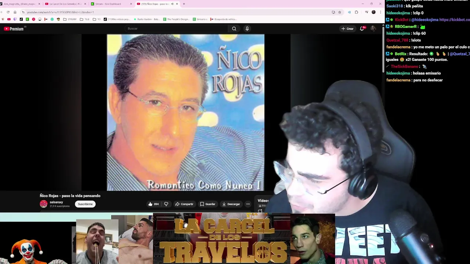
Task: Reload the page in Chrome toolbar
Action: (8, 12)
